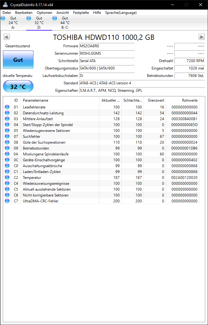Click the 32 °C temperature button

18,87
